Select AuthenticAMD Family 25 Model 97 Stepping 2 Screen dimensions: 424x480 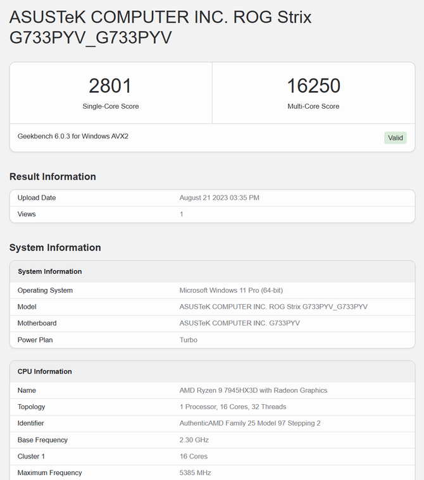(250, 423)
